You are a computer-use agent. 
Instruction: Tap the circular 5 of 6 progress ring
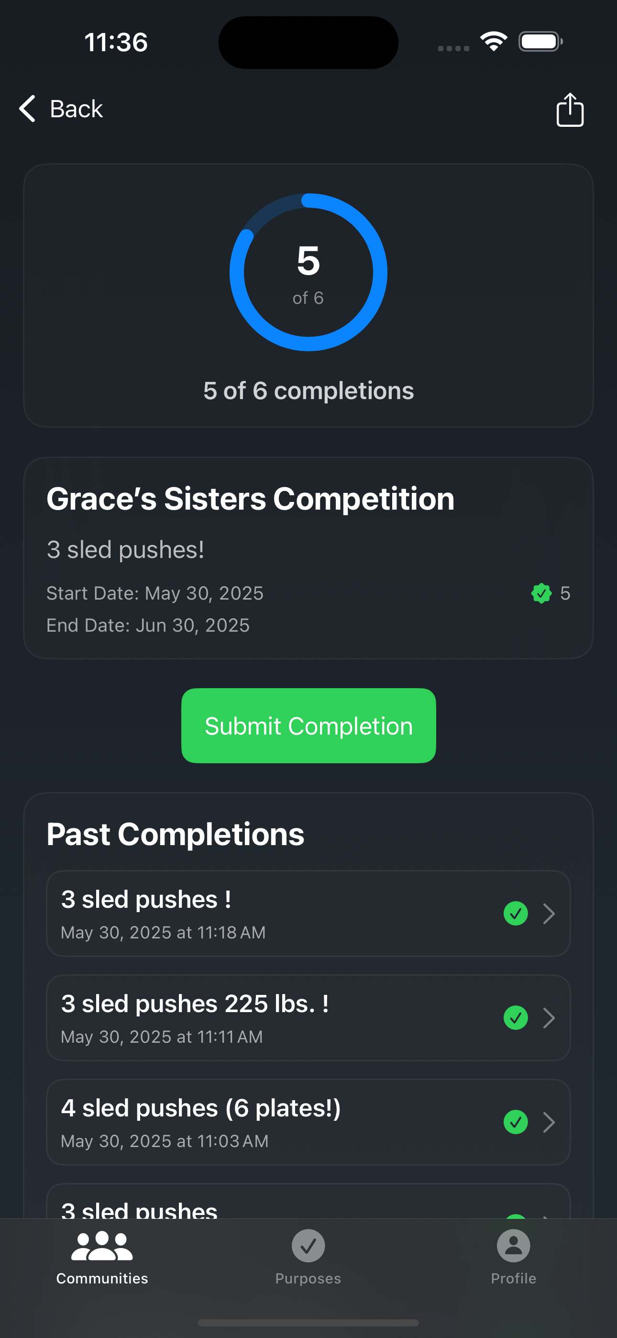(x=308, y=272)
